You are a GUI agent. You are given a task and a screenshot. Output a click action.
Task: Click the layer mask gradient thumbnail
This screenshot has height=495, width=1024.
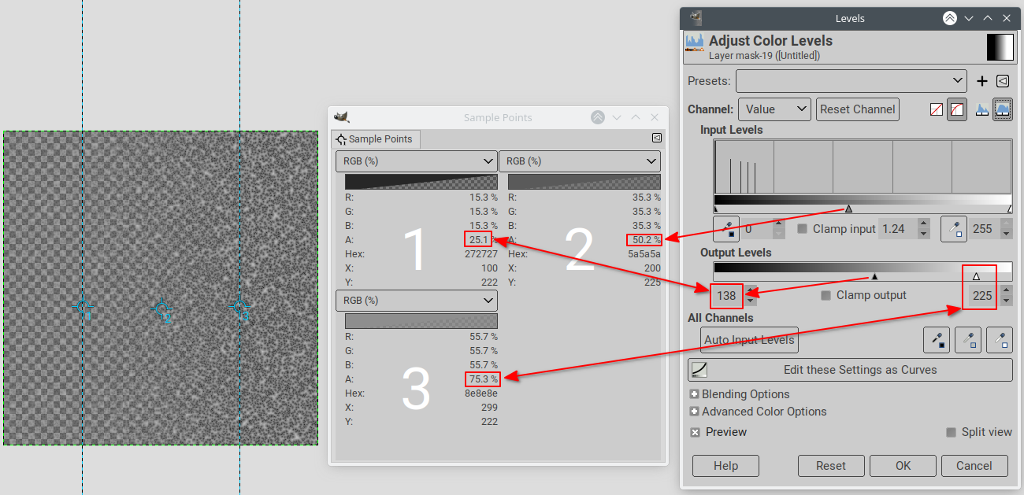pyautogui.click(x=1000, y=47)
